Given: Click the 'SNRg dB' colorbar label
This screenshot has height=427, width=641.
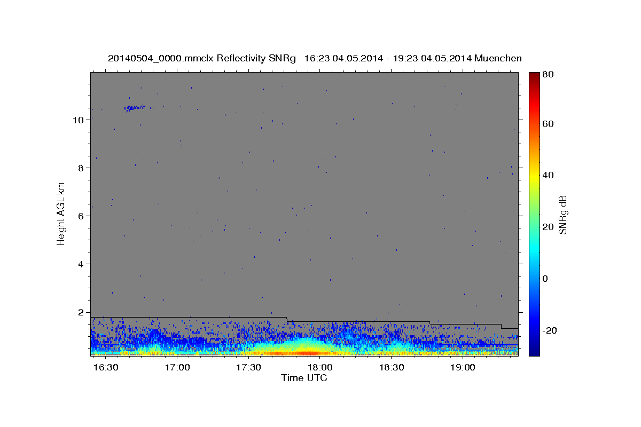Looking at the screenshot, I should pos(562,215).
